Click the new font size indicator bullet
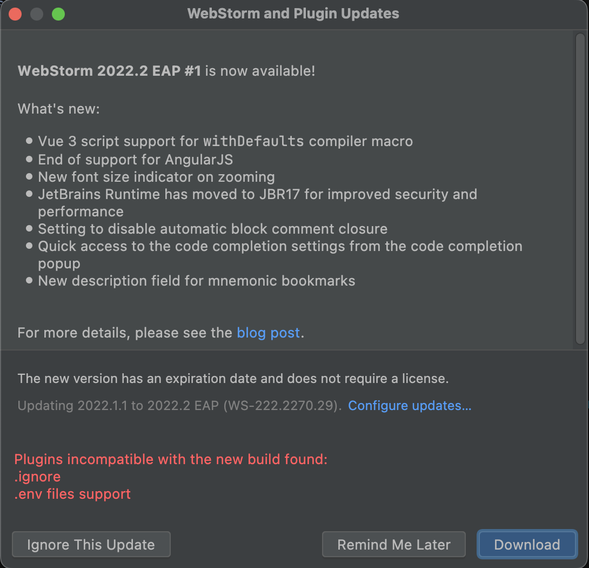This screenshot has height=568, width=589. [156, 176]
